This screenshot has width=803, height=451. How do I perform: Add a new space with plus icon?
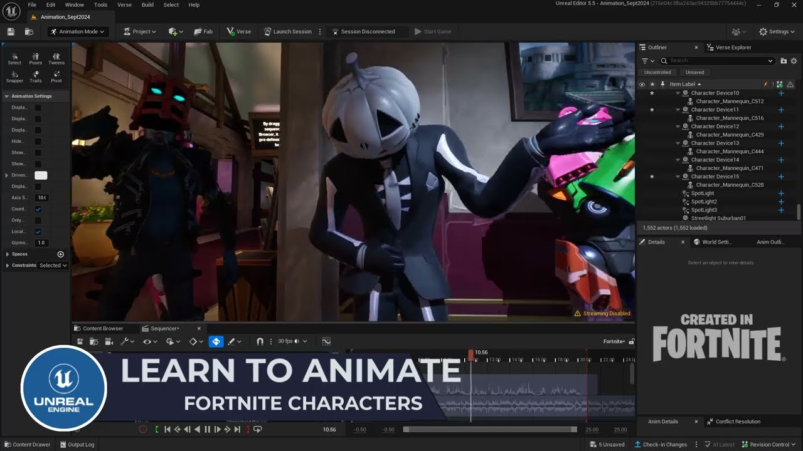(x=61, y=254)
